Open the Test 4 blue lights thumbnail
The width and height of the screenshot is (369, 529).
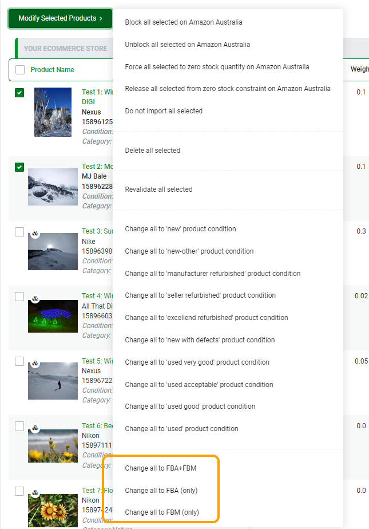tap(53, 317)
